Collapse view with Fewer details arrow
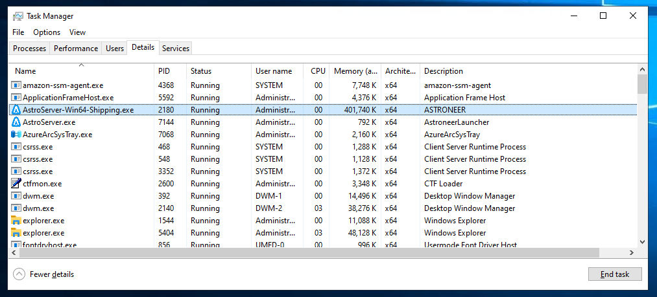This screenshot has width=657, height=297. [19, 274]
